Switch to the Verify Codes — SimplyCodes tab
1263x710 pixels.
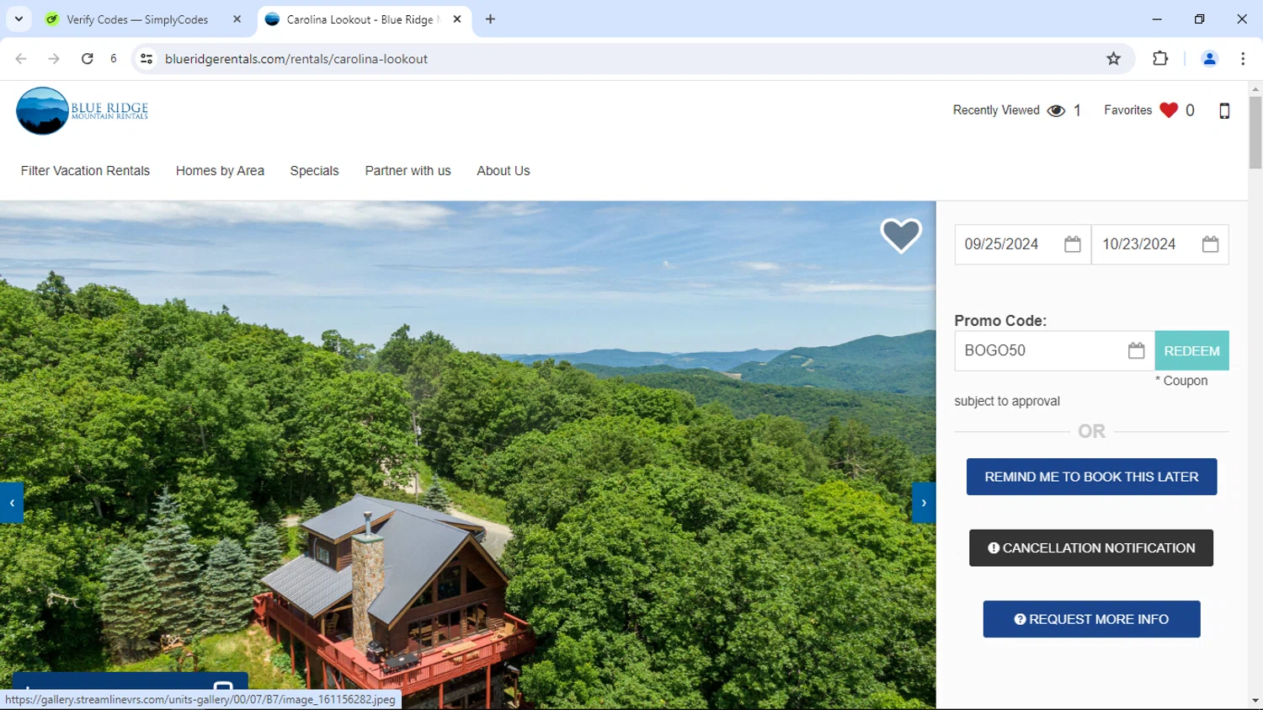click(x=137, y=19)
